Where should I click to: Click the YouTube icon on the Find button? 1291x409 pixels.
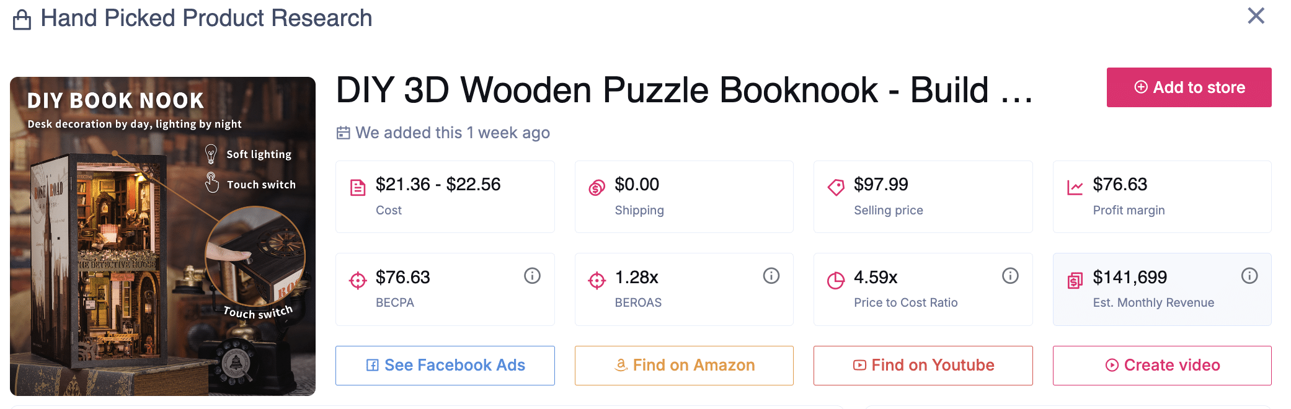[x=859, y=365]
